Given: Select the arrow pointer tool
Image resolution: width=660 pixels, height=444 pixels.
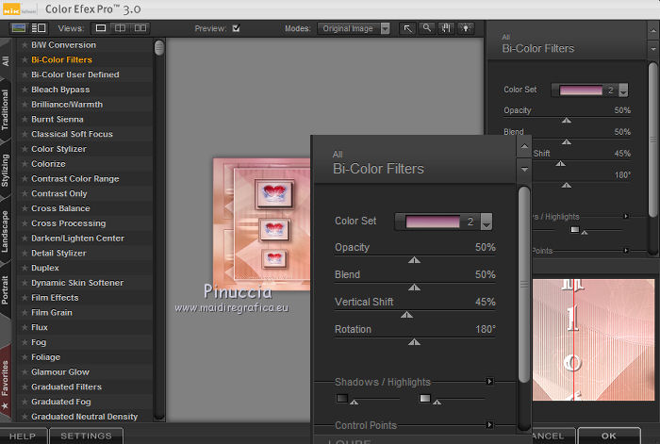Looking at the screenshot, I should click(x=407, y=28).
